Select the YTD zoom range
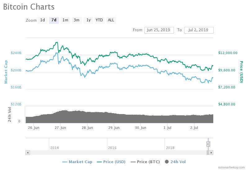The width and height of the screenshot is (248, 170). click(x=100, y=20)
